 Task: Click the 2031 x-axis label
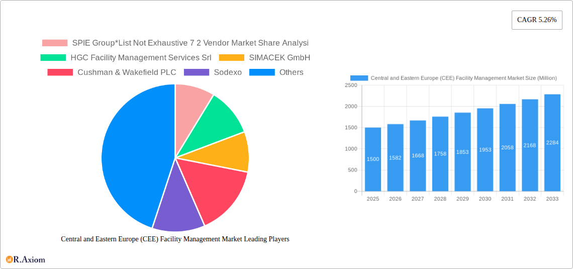coord(508,199)
